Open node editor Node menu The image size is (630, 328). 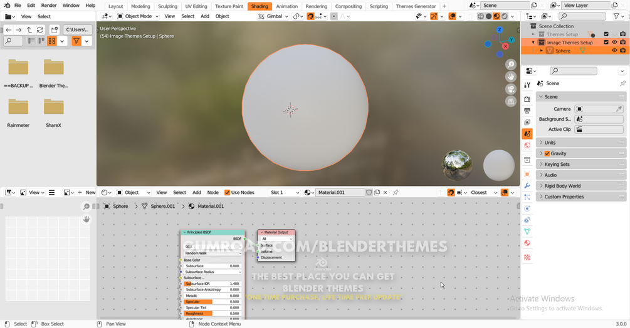click(x=213, y=192)
